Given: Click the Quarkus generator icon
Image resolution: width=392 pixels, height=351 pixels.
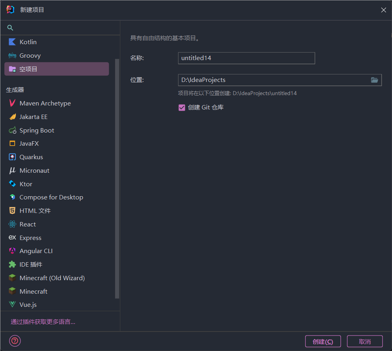Looking at the screenshot, I should point(12,157).
